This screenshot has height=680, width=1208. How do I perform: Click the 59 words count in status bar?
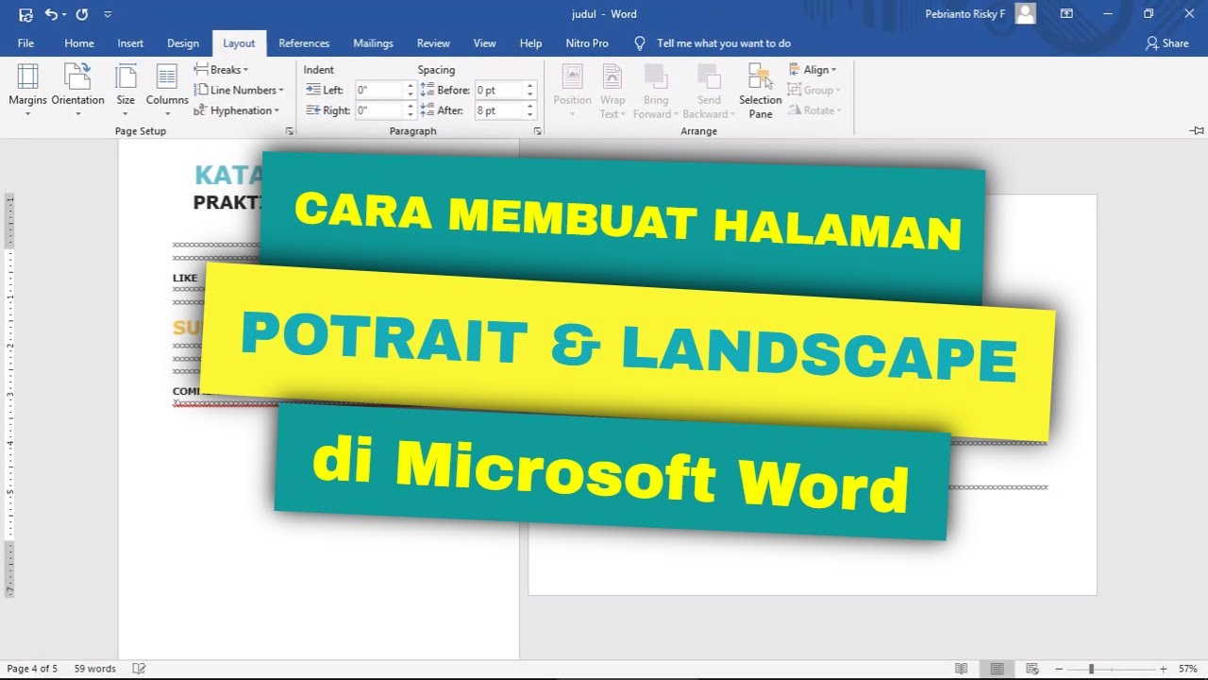point(94,669)
